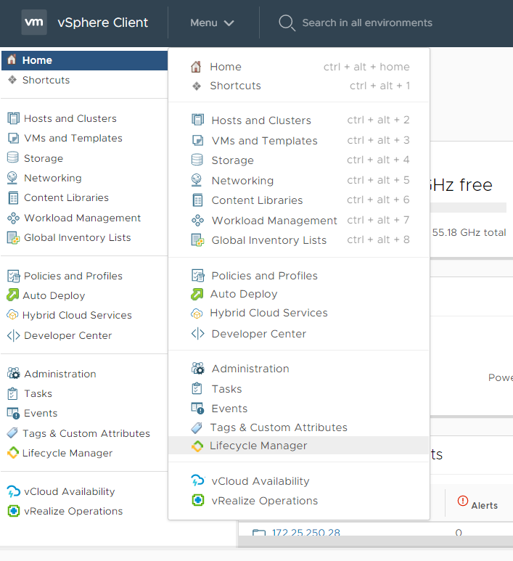Click menu Storage database icon
This screenshot has width=513, height=561.
pyautogui.click(x=197, y=160)
